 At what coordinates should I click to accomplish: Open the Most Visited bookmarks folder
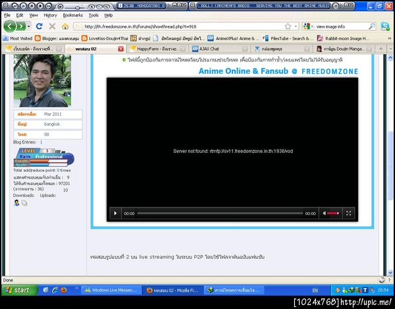pos(18,38)
